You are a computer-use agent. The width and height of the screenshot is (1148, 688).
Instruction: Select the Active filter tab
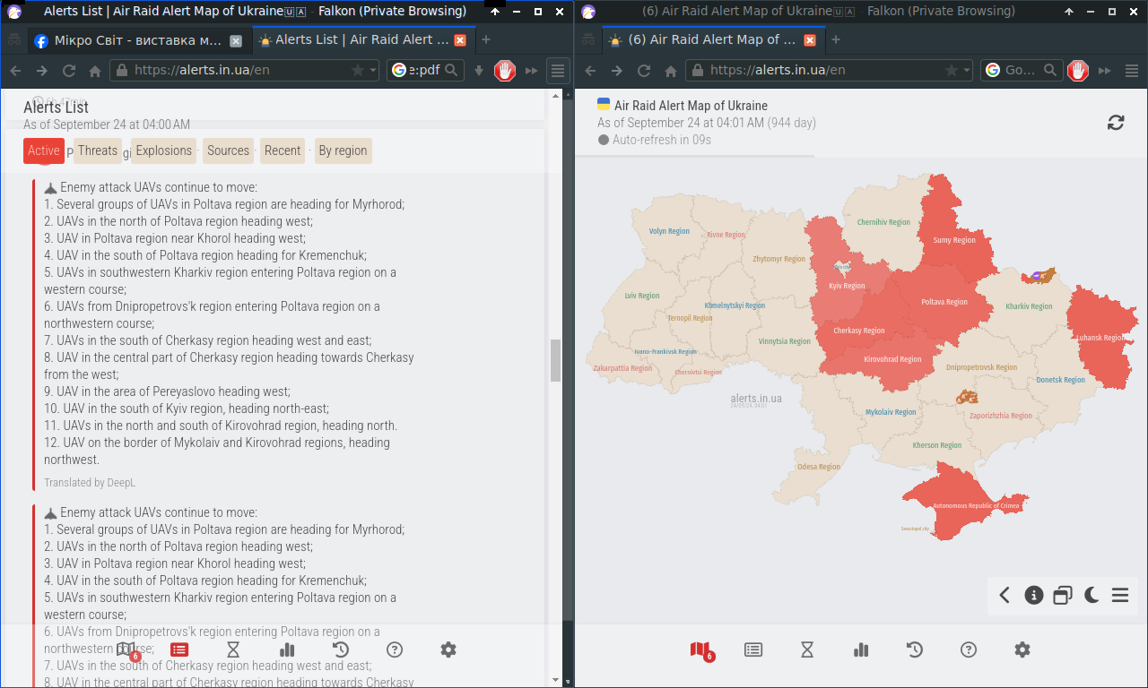[x=43, y=150]
